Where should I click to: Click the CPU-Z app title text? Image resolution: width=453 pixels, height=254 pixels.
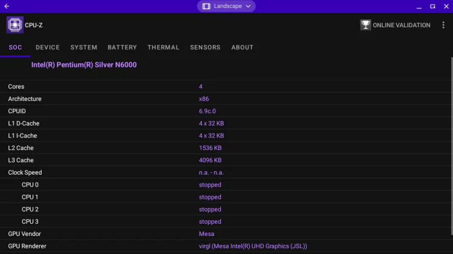tap(33, 25)
